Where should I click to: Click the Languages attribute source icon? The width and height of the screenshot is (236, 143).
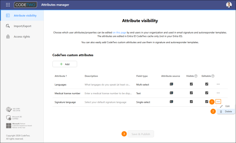click(171, 84)
